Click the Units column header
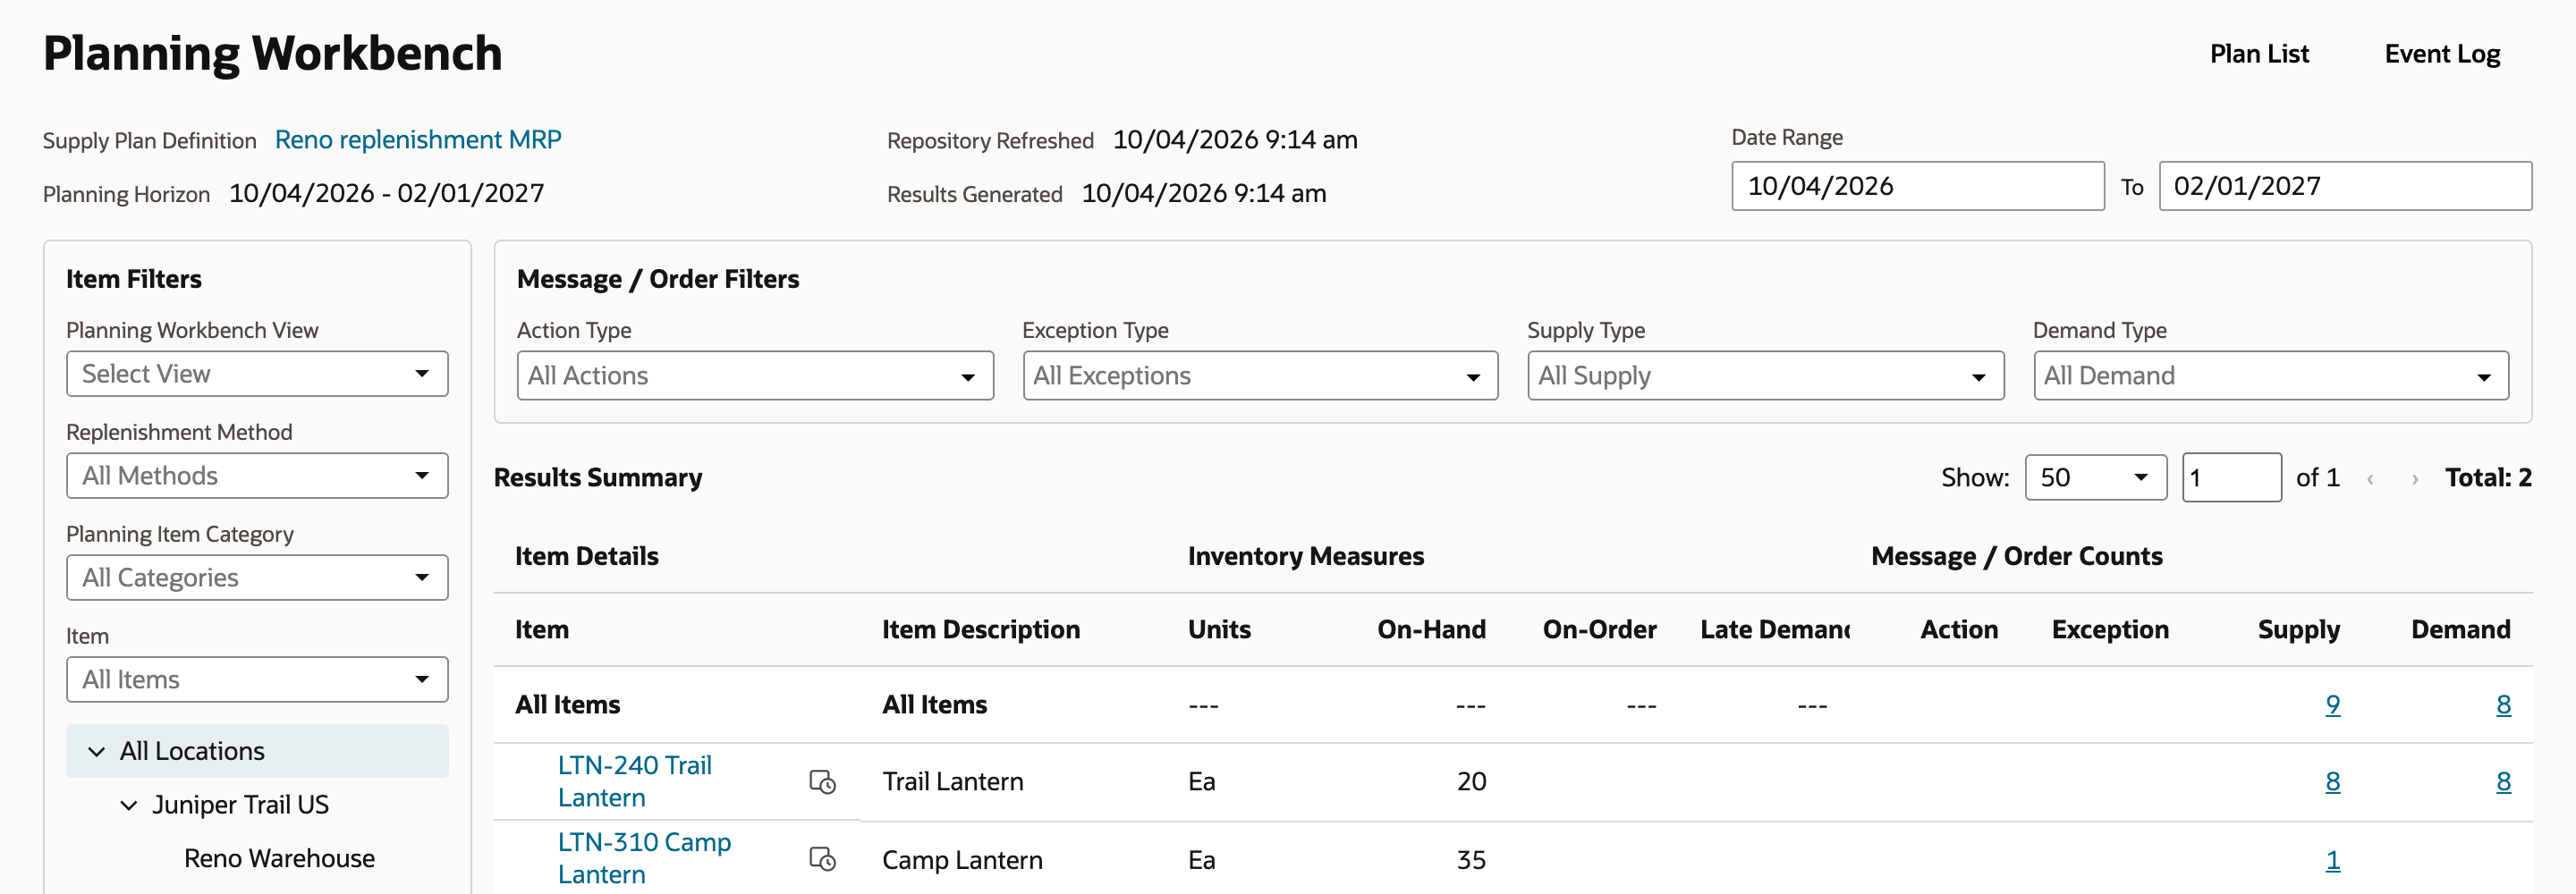The image size is (2576, 894). (1219, 630)
